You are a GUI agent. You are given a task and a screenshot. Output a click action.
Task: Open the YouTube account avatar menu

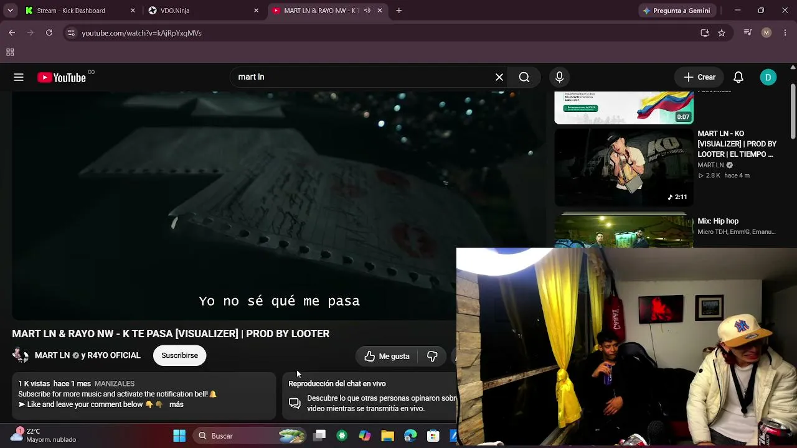coord(768,77)
